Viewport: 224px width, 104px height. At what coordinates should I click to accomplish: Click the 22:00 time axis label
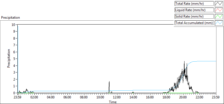coord(200,98)
